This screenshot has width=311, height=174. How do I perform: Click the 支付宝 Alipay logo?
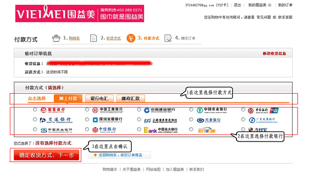(258, 129)
